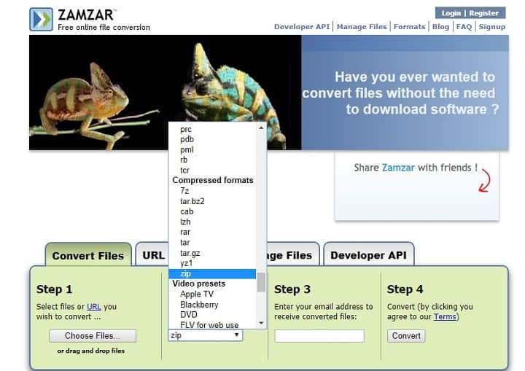This screenshot has height=371, width=525.
Task: Select tar.bz2 compressed format
Action: click(212, 201)
